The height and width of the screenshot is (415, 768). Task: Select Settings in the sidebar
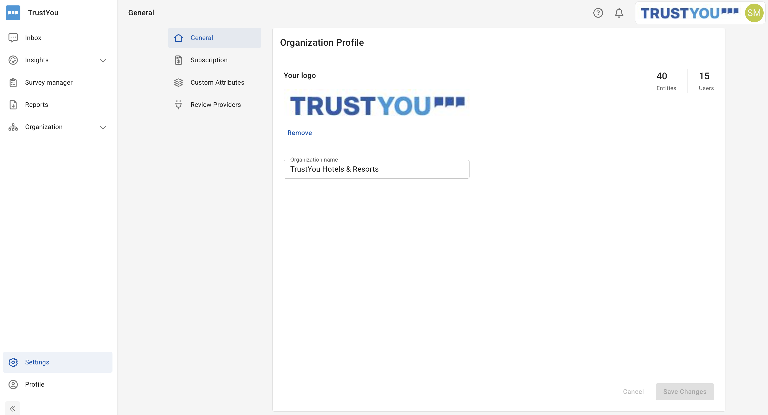[x=58, y=362]
